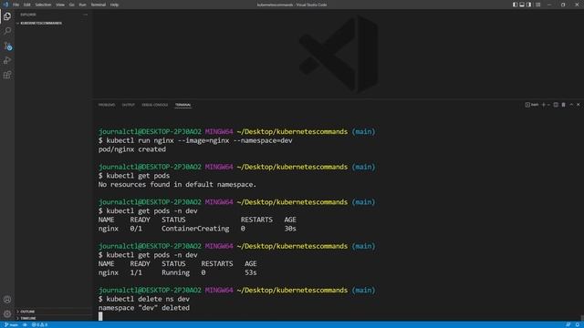584x328 pixels.
Task: Open the Terminal menu
Action: point(98,5)
